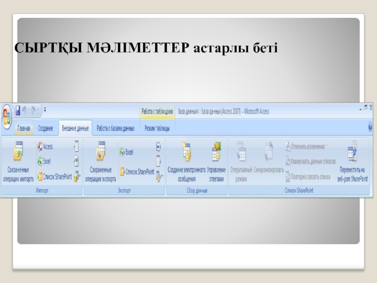Click the Списки SharePoint group label
Viewport: 377px width, 283px height.
[299, 191]
